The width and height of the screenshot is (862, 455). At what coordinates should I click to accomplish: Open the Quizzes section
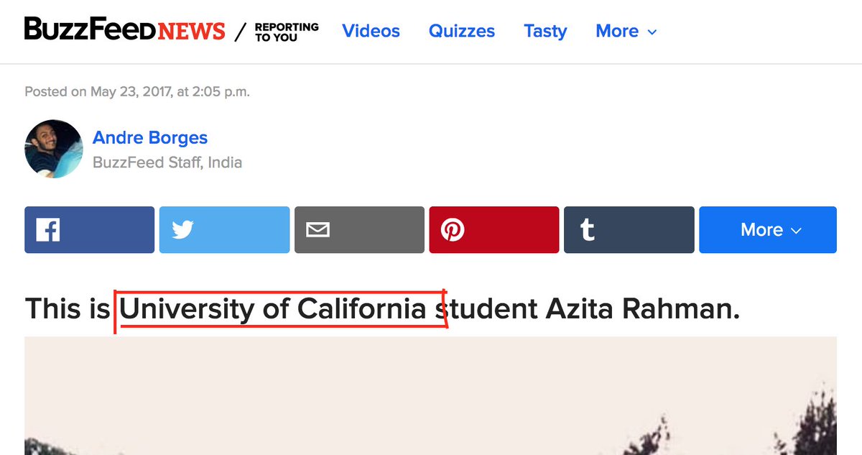[x=462, y=31]
